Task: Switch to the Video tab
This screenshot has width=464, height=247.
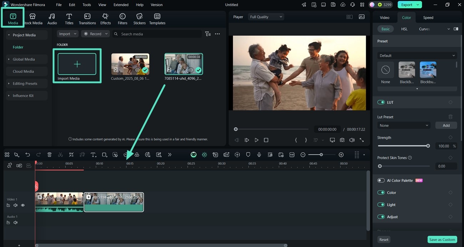Action: click(384, 17)
